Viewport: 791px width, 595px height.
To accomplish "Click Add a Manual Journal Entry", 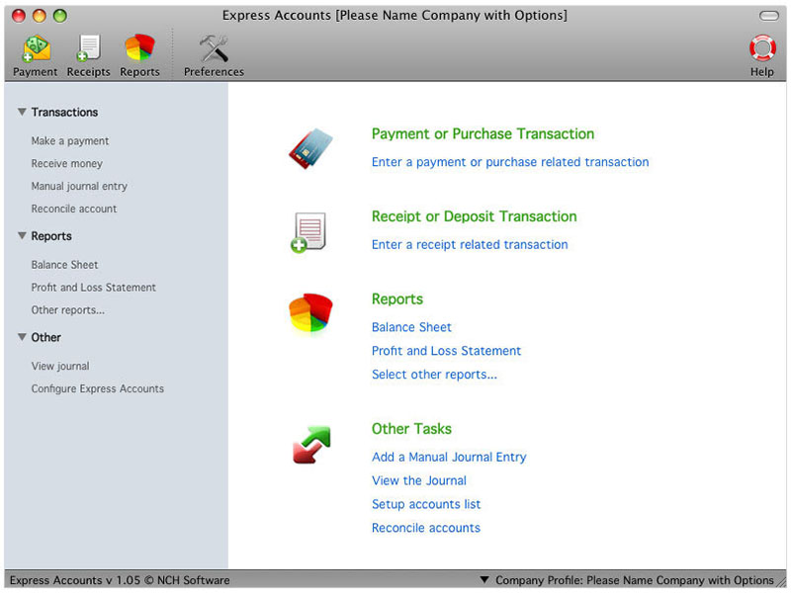I will (449, 457).
